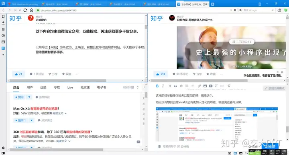Open the address bar history dropdown
Image resolution: width=289 pixels, height=155 pixels.
coord(231,10)
